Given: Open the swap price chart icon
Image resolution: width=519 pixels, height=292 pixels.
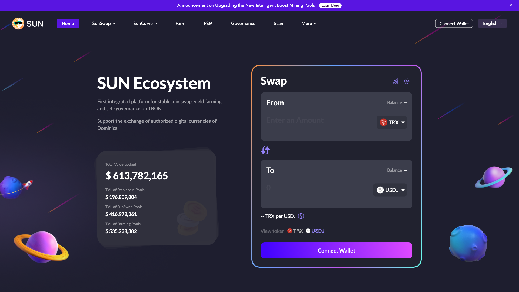Looking at the screenshot, I should click(x=395, y=81).
